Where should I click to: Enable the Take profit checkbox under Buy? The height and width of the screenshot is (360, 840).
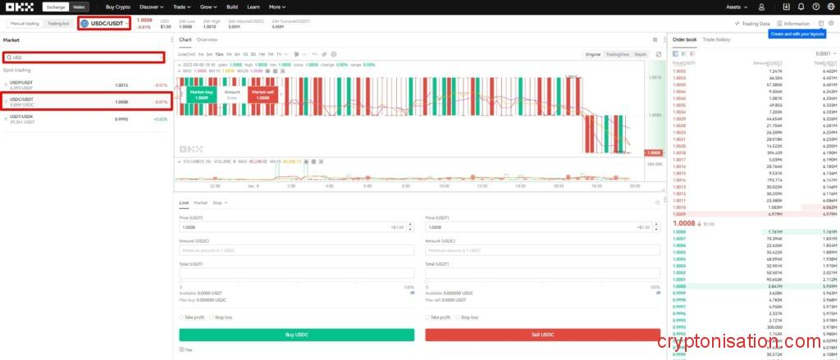(182, 317)
